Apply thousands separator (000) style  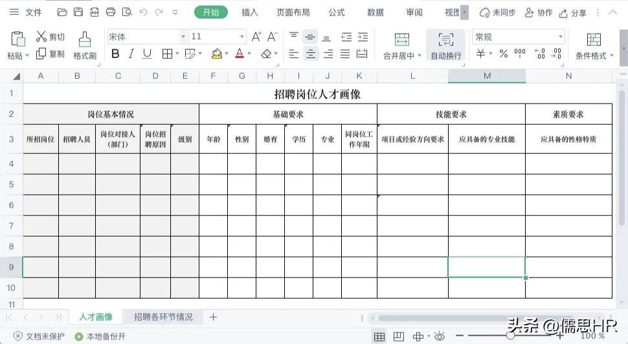520,53
